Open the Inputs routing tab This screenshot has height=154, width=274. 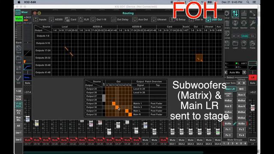[x=40, y=20]
